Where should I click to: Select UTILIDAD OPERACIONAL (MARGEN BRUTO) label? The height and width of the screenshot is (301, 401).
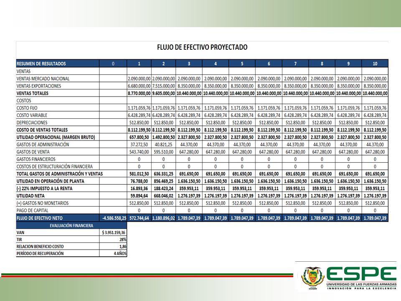coord(56,137)
